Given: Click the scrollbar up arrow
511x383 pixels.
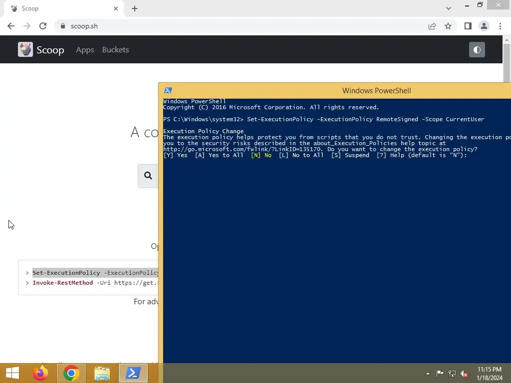Looking at the screenshot, I should (x=507, y=40).
